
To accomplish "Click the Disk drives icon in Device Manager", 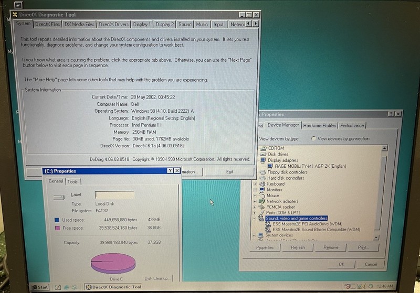I will (264, 154).
